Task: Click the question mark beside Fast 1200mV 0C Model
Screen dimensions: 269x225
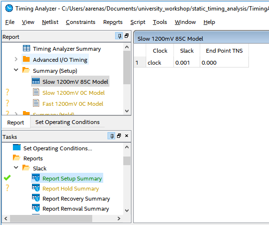Action: pos(7,103)
